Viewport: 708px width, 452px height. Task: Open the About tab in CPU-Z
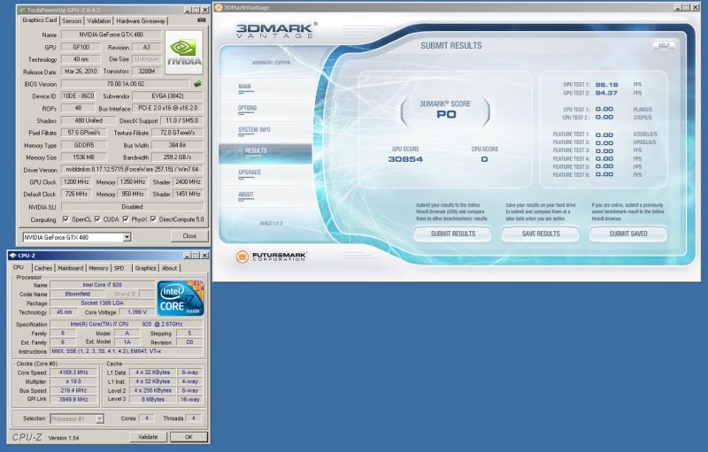(170, 268)
